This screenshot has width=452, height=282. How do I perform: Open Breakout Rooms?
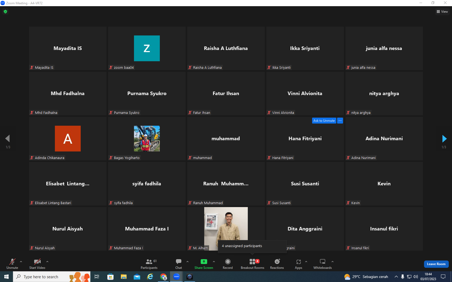[x=252, y=264]
